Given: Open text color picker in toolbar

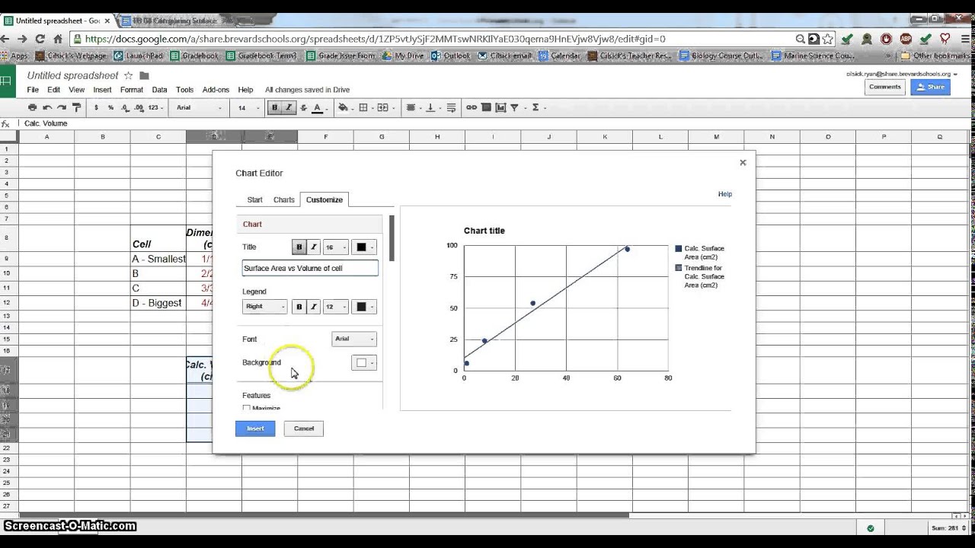Looking at the screenshot, I should pos(319,107).
